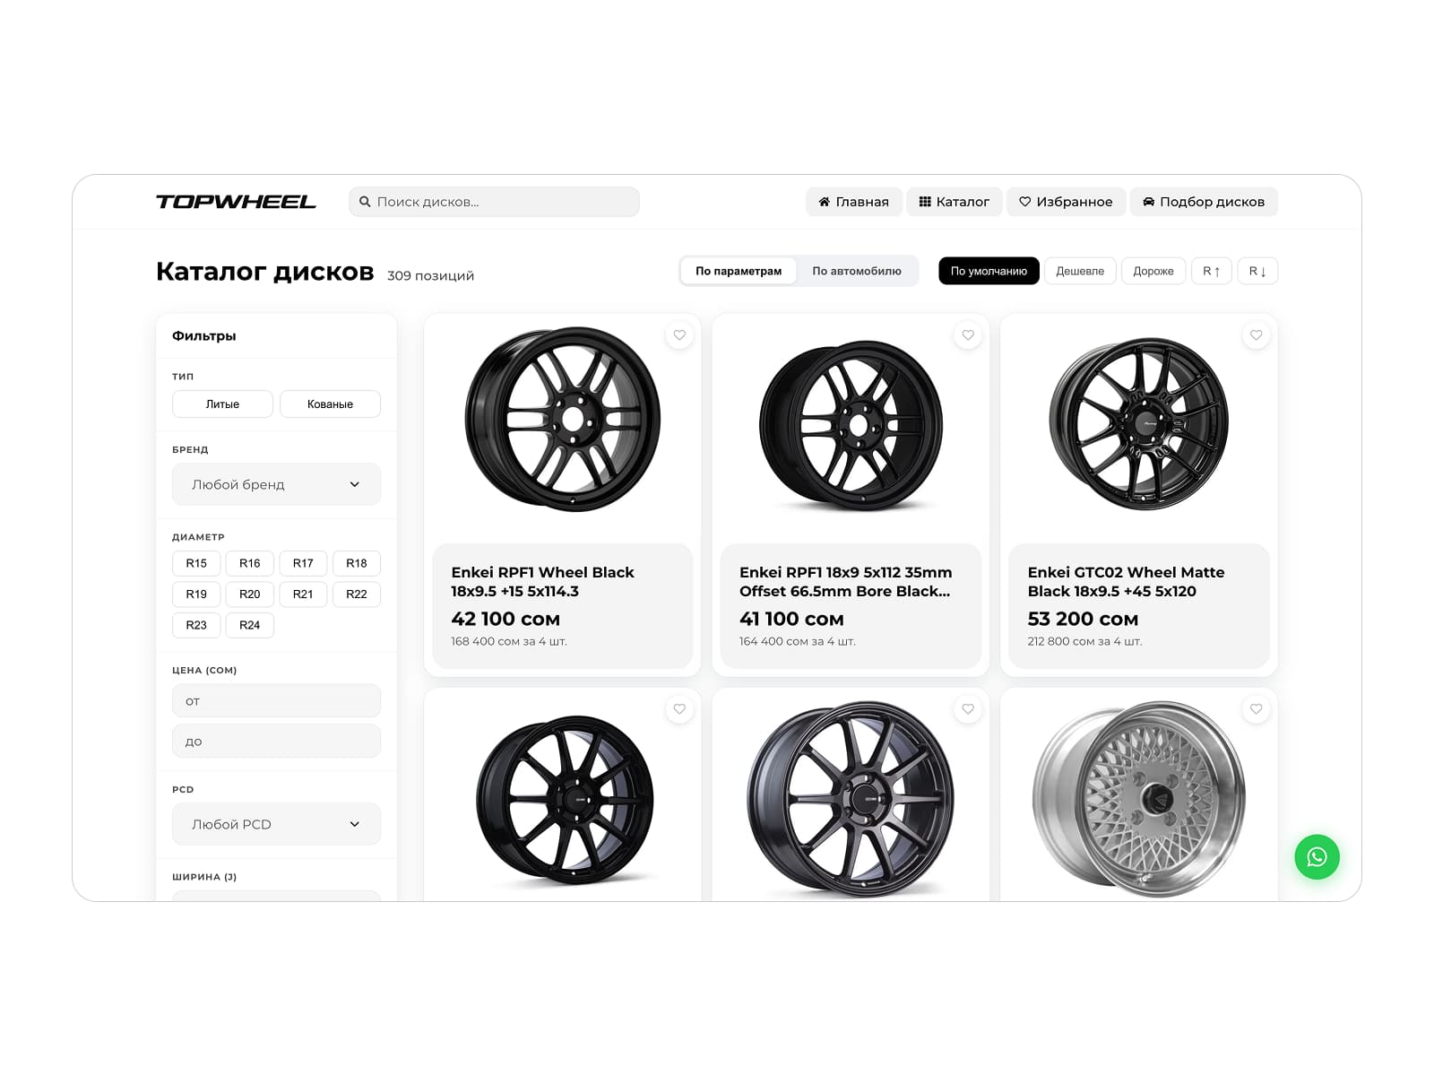
Task: Open Enkei RPF1 Wheel Black 18x9.5 image
Action: pos(563,420)
